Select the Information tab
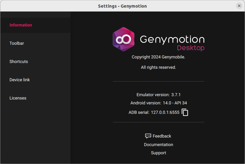The image size is (245, 164). click(x=21, y=25)
